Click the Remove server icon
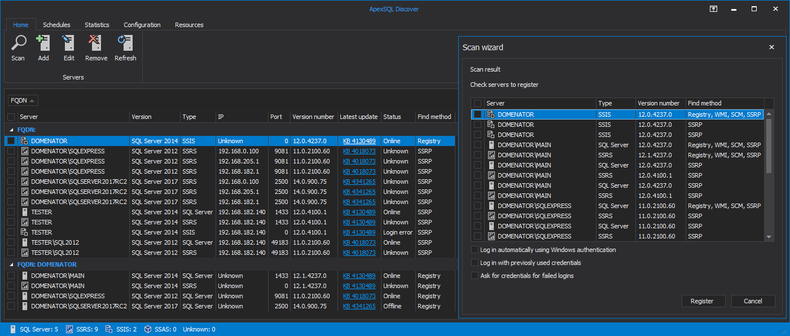790x336 pixels. [95, 43]
